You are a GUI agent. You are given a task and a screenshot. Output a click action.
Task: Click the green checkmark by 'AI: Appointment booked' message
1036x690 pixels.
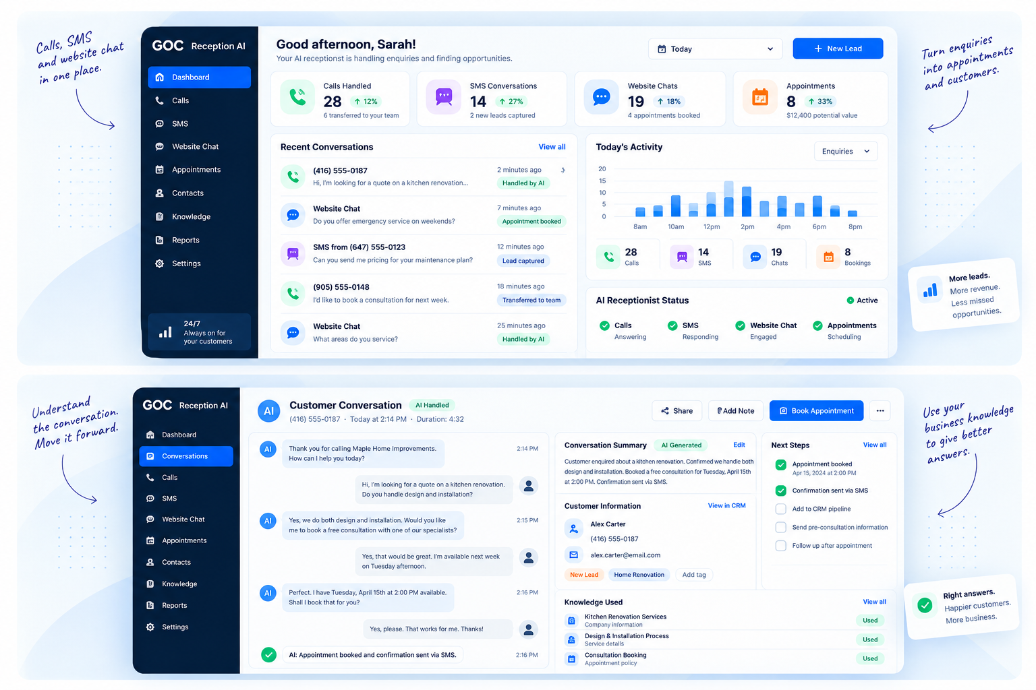(268, 654)
